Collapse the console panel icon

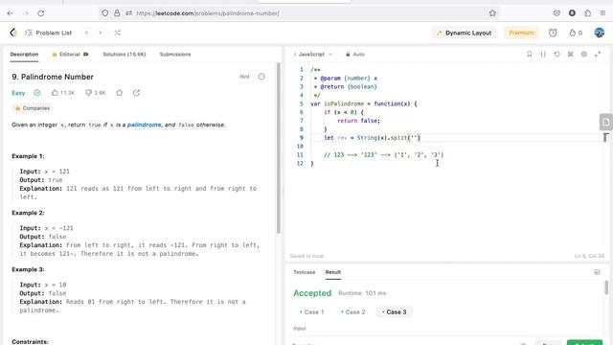[x=597, y=272]
